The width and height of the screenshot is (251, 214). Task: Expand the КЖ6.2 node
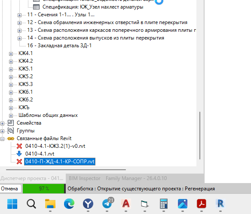pyautogui.click(x=11, y=100)
